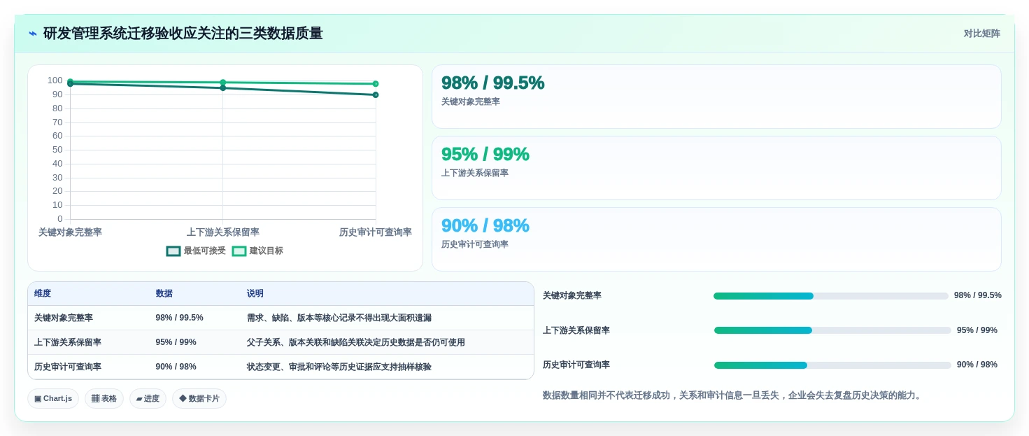Open the 98% / 99.5% data card
Image resolution: width=1029 pixels, height=436 pixels.
(716, 97)
